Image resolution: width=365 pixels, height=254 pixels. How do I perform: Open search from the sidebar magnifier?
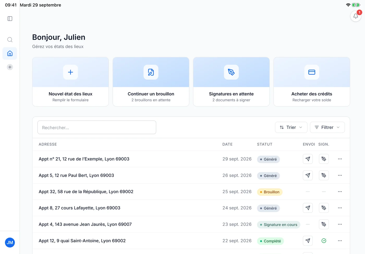click(10, 40)
